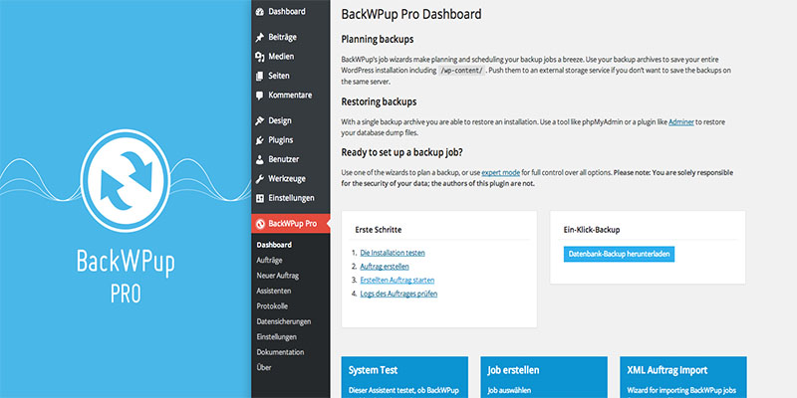Click the Dashboard gauge icon in sidebar
The image size is (797, 398).
(x=260, y=12)
